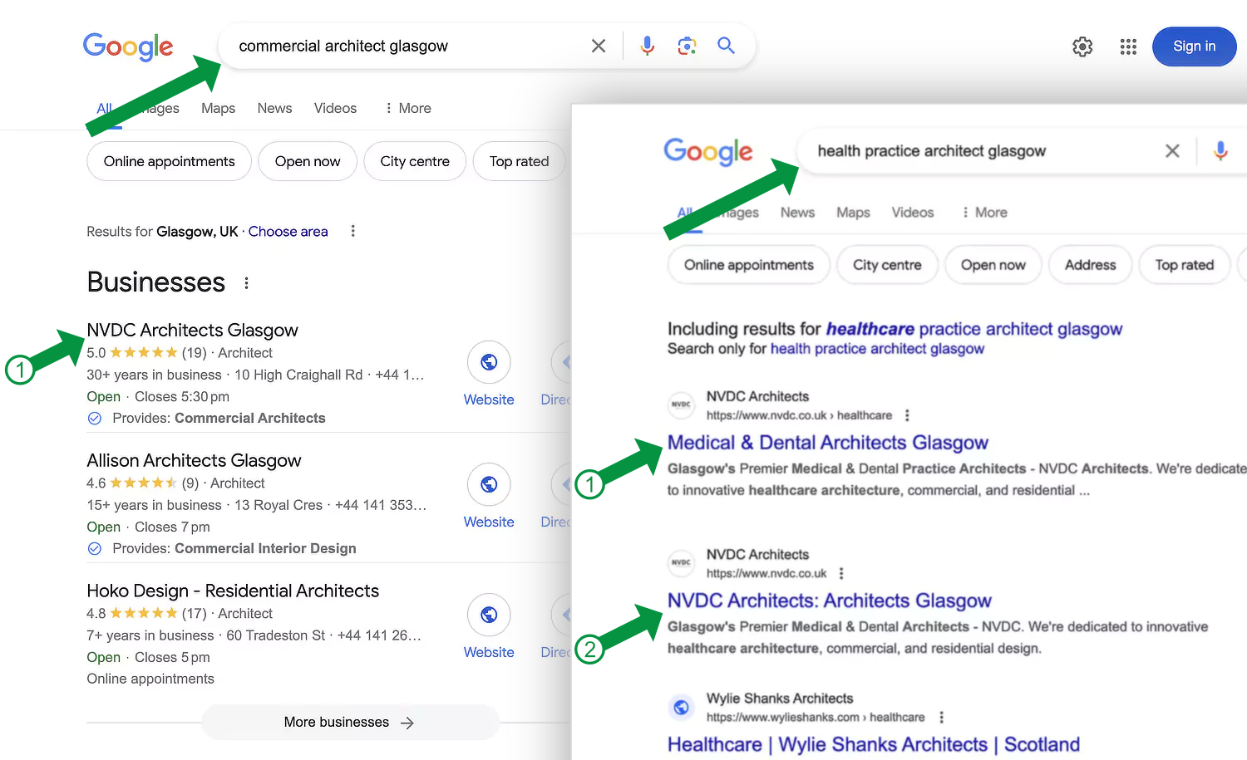Start voice search in health practice window
The image size is (1247, 760).
click(x=1220, y=150)
